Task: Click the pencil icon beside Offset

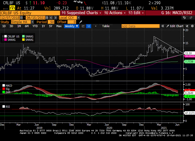Action: 81,22
